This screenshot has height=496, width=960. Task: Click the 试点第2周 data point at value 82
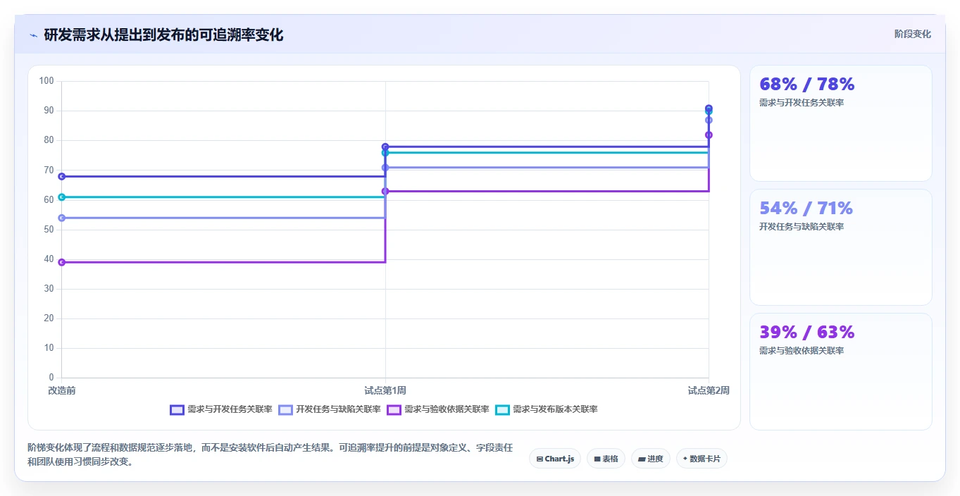(x=709, y=135)
